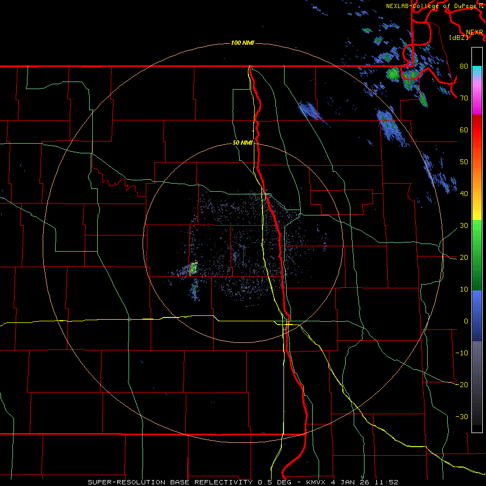Click the 0 value on dBZ scale
The image size is (486, 486).
coord(466,321)
